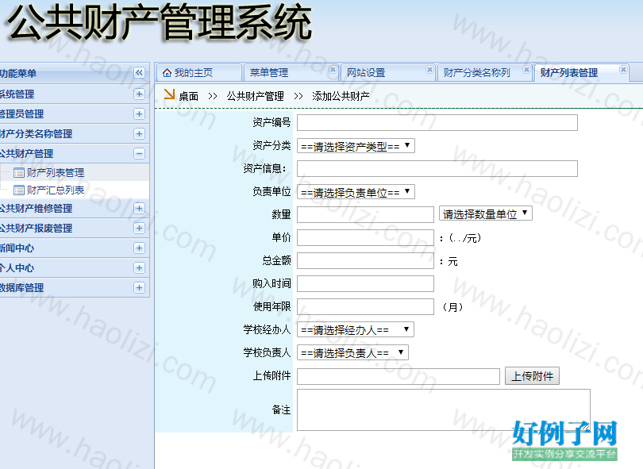
Task: Open the 请选择数量单位 dropdown
Action: tap(486, 213)
